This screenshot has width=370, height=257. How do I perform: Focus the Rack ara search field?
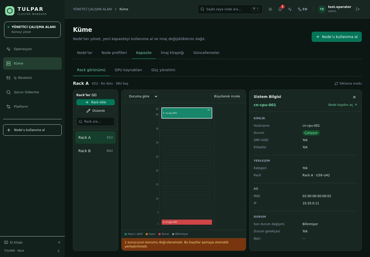pos(96,122)
